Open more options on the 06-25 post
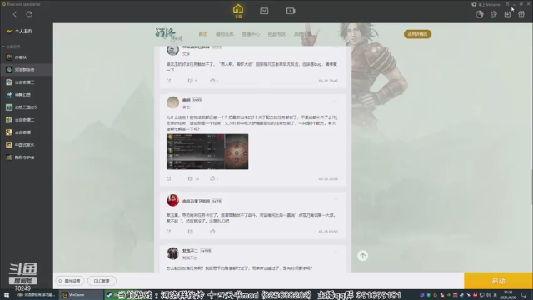This screenshot has height=300, width=533. coord(336,199)
